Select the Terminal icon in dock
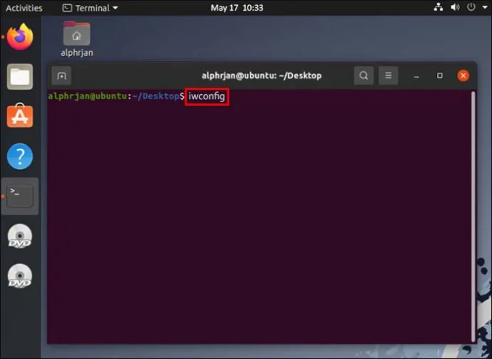This screenshot has width=492, height=359. pyautogui.click(x=20, y=196)
